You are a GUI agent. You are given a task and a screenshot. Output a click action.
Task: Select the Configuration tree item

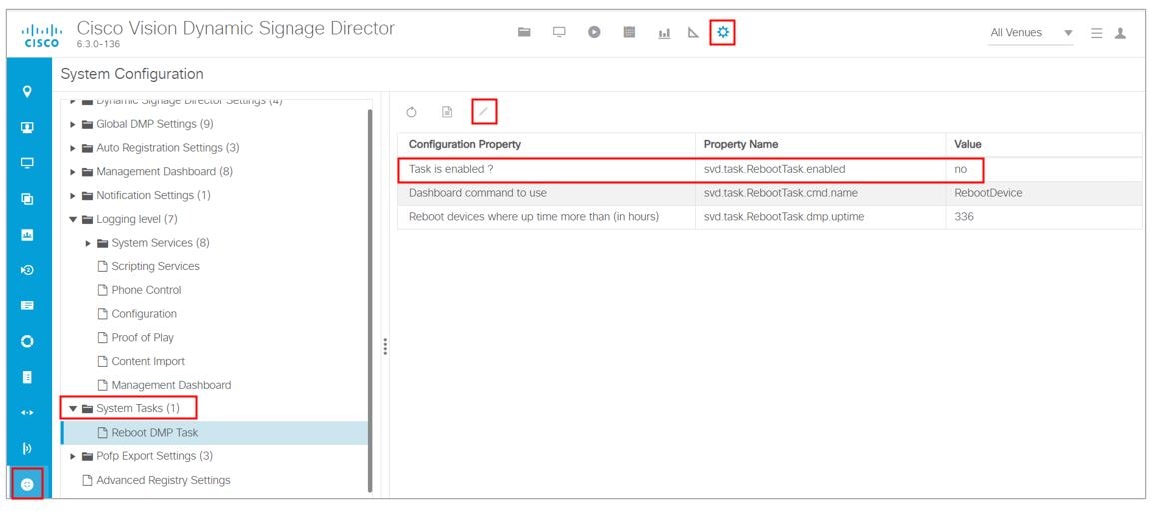(x=144, y=314)
